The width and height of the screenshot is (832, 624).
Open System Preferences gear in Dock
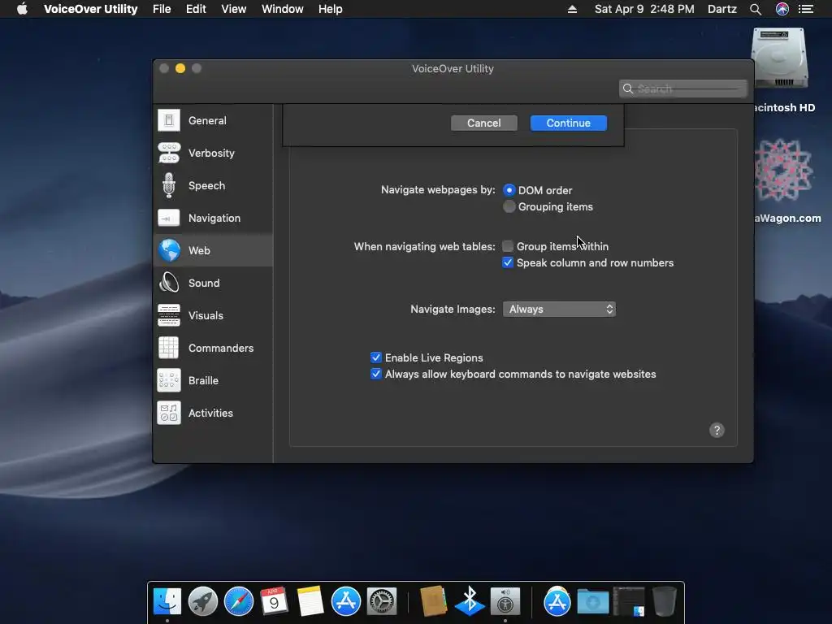point(382,602)
